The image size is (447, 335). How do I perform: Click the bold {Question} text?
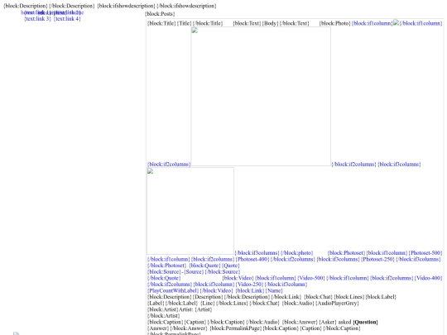pyautogui.click(x=366, y=322)
